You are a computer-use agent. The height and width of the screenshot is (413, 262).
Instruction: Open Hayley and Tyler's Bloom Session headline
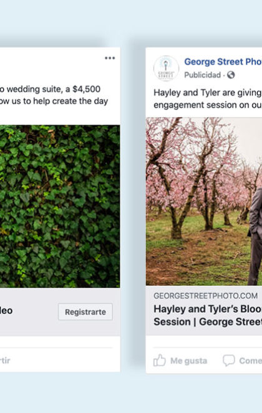click(208, 315)
